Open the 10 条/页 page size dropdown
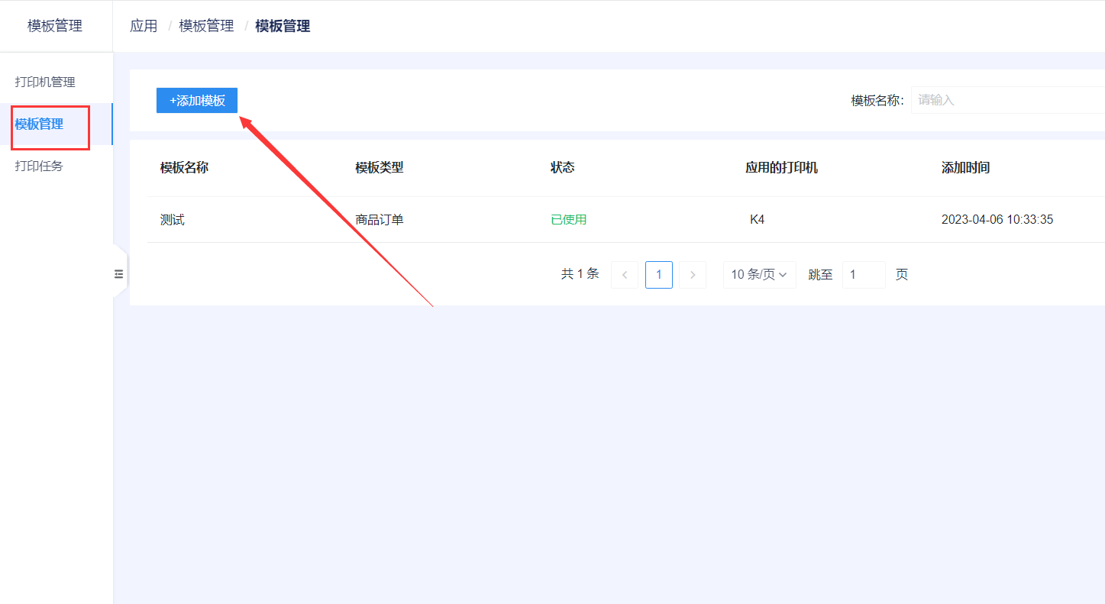This screenshot has height=604, width=1105. (759, 275)
